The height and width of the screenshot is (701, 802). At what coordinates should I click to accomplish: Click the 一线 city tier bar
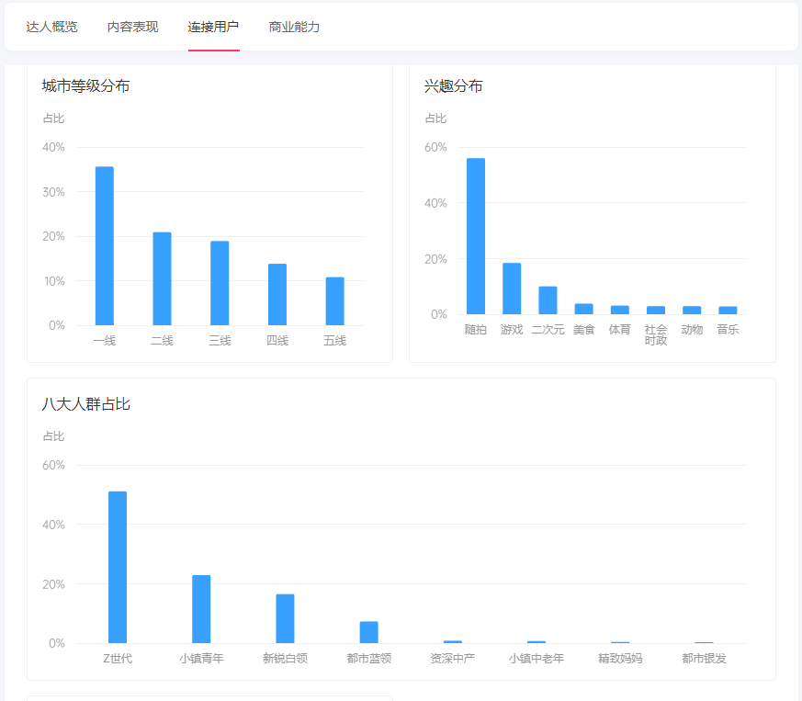coord(105,246)
